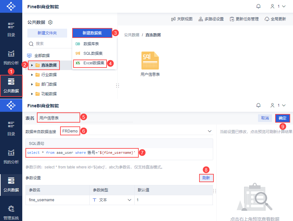Open the gear settings beside 公共数据 title

click(50, 22)
